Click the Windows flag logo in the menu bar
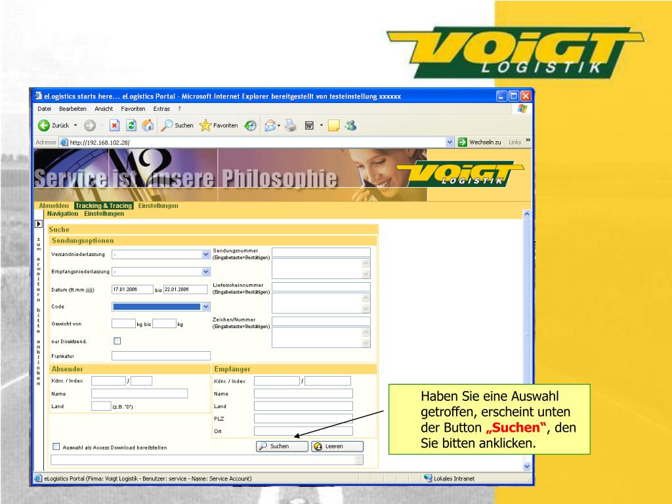This screenshot has width=672, height=504. (522, 108)
